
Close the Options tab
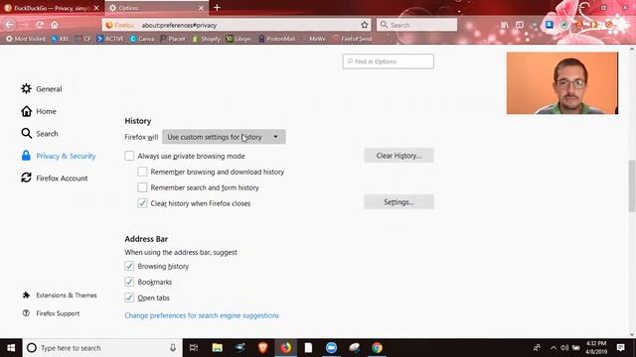click(201, 8)
